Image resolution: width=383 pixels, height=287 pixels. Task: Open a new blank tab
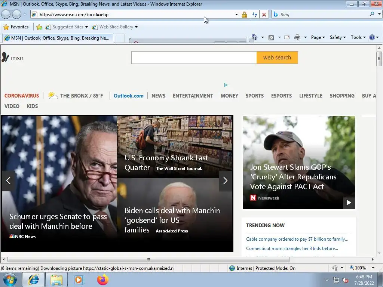point(120,38)
